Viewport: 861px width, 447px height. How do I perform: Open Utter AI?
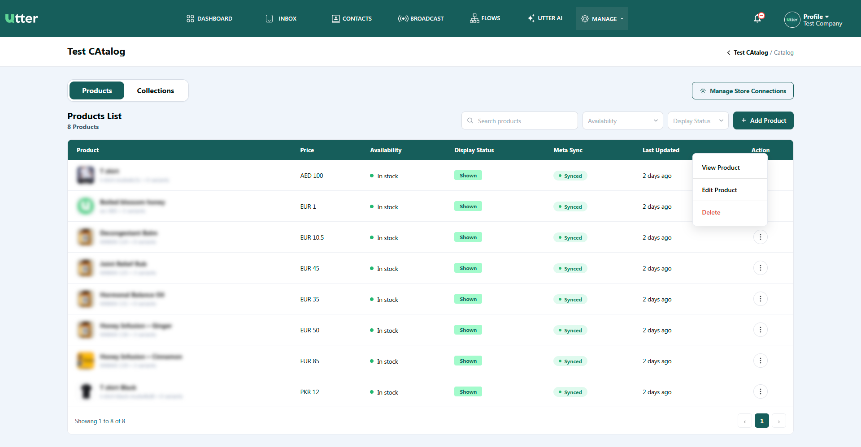(545, 18)
